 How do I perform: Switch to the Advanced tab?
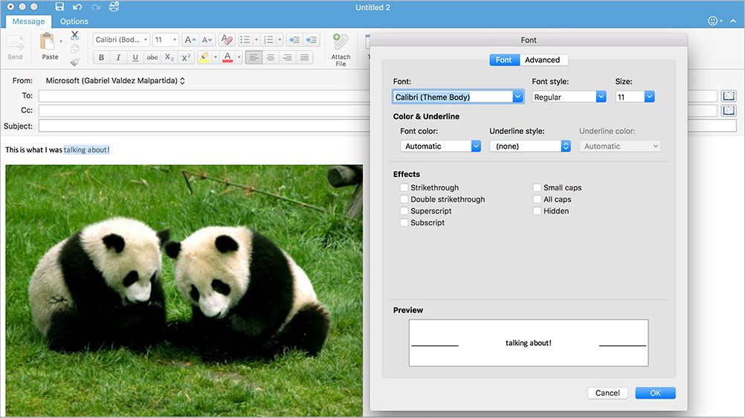pyautogui.click(x=542, y=60)
